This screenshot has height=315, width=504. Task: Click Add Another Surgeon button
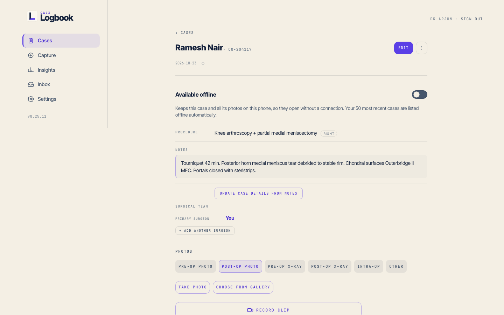pos(205,231)
